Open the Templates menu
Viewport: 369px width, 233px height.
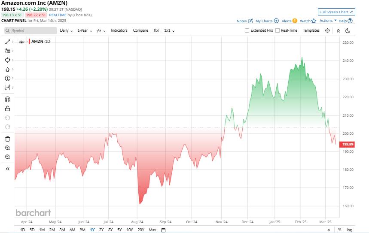tap(311, 30)
